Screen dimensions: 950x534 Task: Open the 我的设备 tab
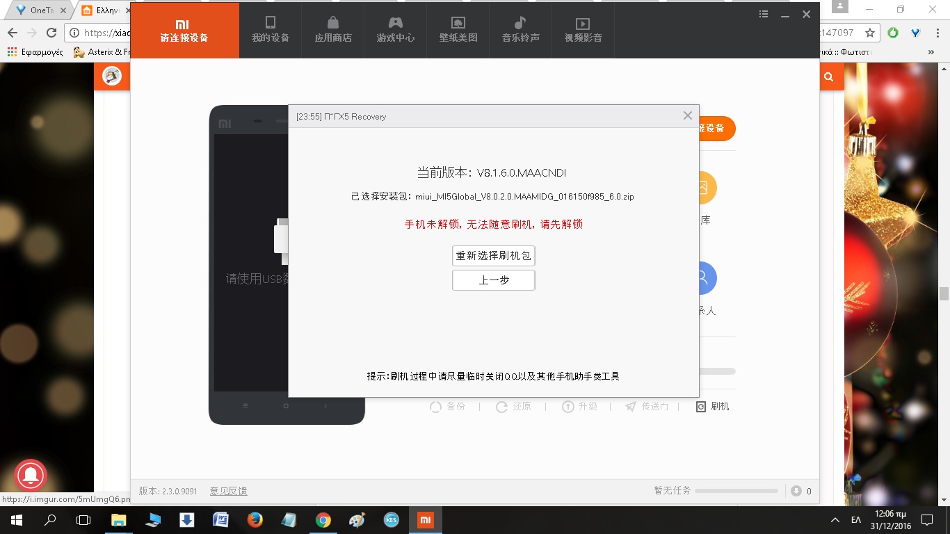(271, 31)
